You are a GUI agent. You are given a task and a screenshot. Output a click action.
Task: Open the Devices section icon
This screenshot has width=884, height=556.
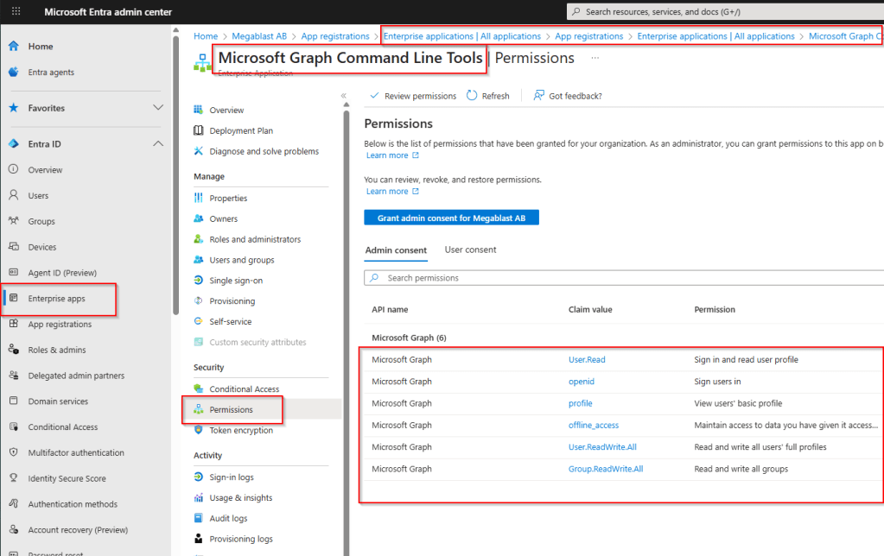coord(13,247)
